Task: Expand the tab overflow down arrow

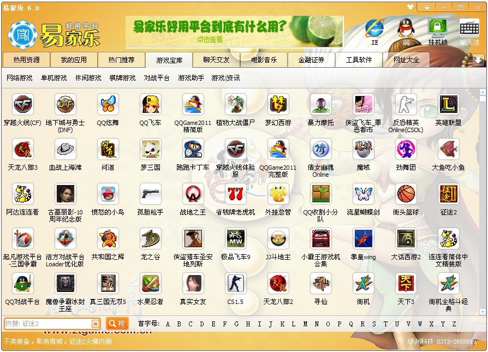Action: click(x=478, y=60)
